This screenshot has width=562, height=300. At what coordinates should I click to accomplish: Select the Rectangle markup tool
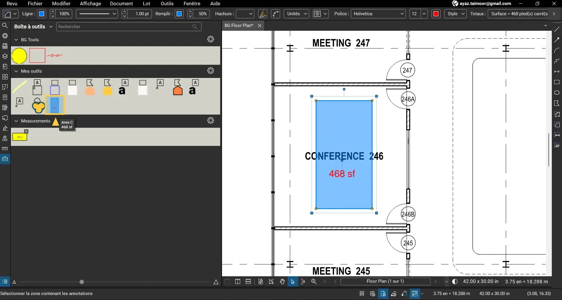click(557, 82)
